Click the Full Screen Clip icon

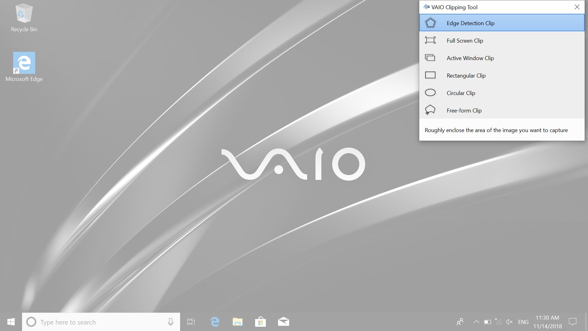pos(430,40)
